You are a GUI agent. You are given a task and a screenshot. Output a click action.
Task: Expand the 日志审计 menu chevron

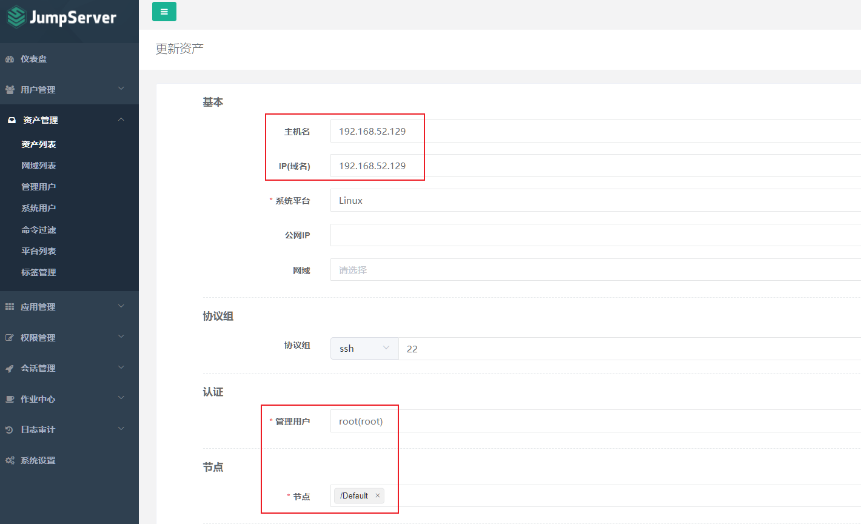tap(121, 429)
